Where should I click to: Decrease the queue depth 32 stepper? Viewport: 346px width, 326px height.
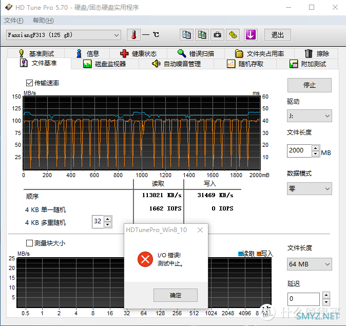(x=107, y=224)
